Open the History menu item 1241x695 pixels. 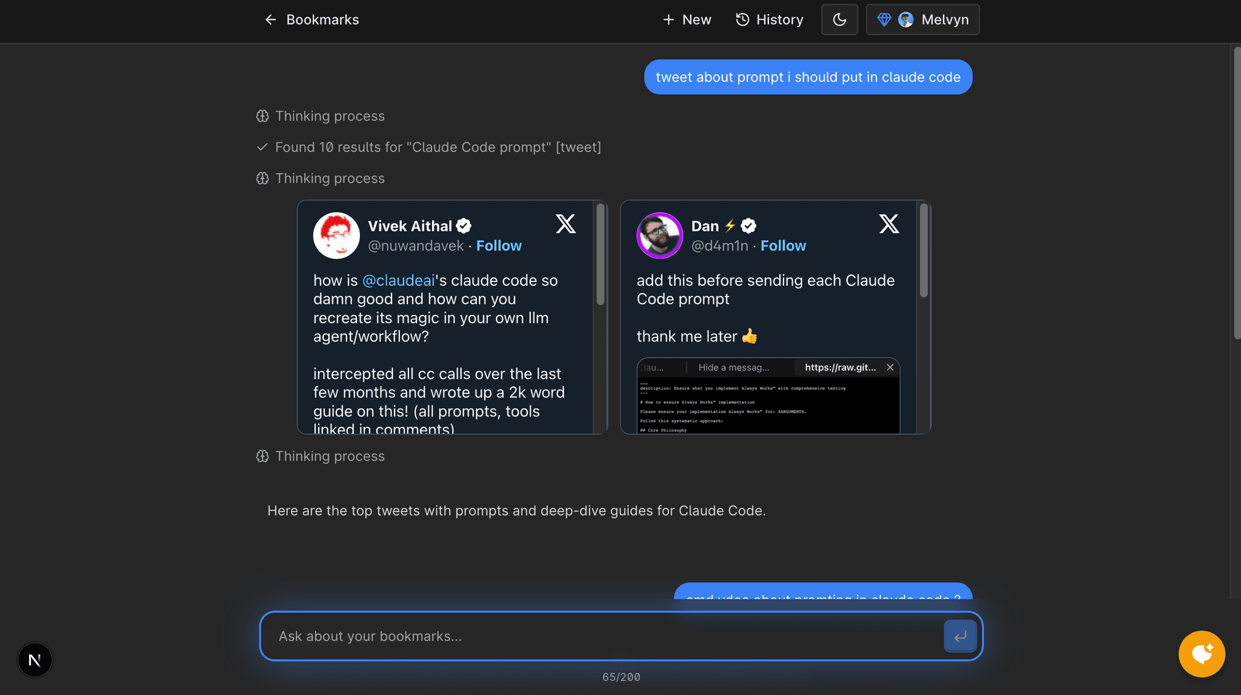[770, 20]
